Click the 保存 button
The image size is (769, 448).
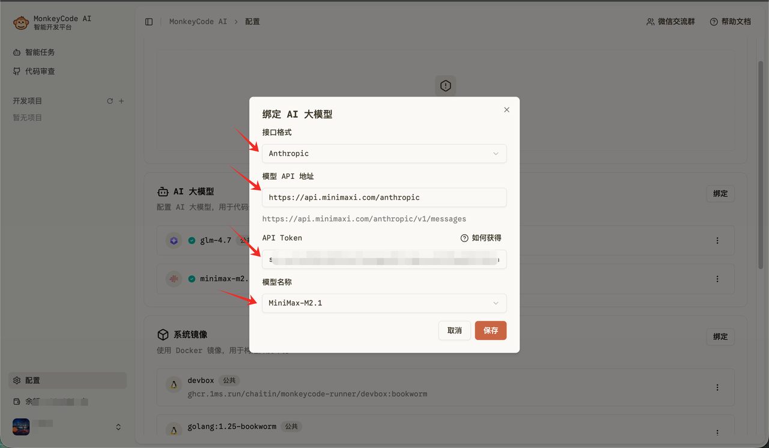pos(490,331)
